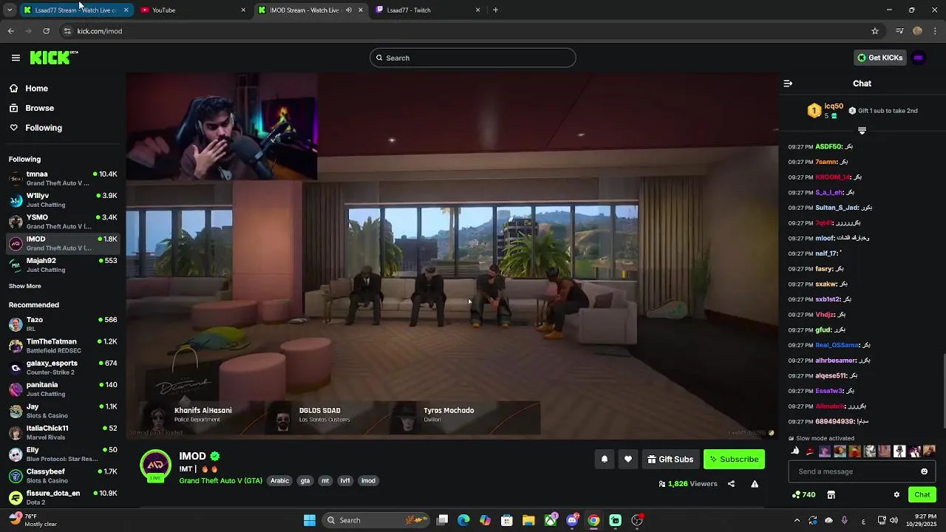Select the Arabic tag
The height and width of the screenshot is (532, 946).
[280, 481]
